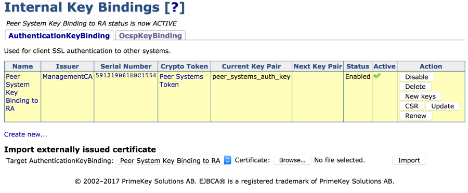The image size is (468, 193).
Task: Select the AuthenticationKeyBinding tab
Action: click(59, 36)
